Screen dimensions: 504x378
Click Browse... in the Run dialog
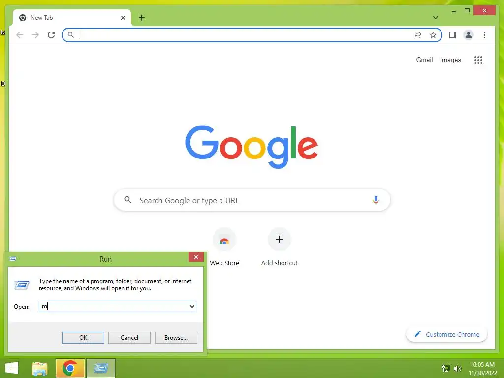click(x=176, y=338)
